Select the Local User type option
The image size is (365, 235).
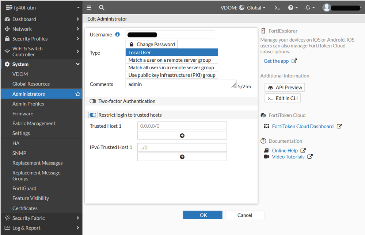pos(172,53)
